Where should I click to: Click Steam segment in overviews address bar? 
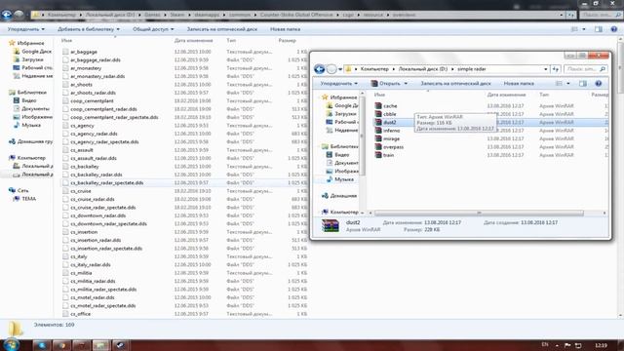pos(177,15)
